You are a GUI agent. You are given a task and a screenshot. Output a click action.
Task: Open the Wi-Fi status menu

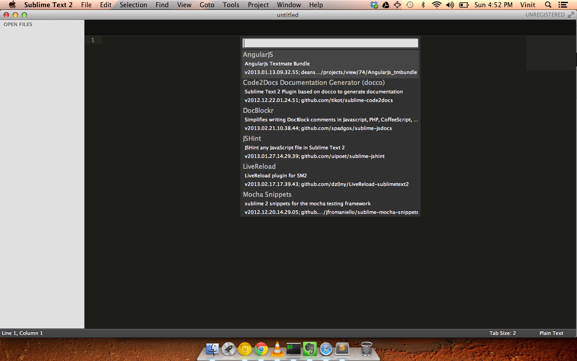436,5
